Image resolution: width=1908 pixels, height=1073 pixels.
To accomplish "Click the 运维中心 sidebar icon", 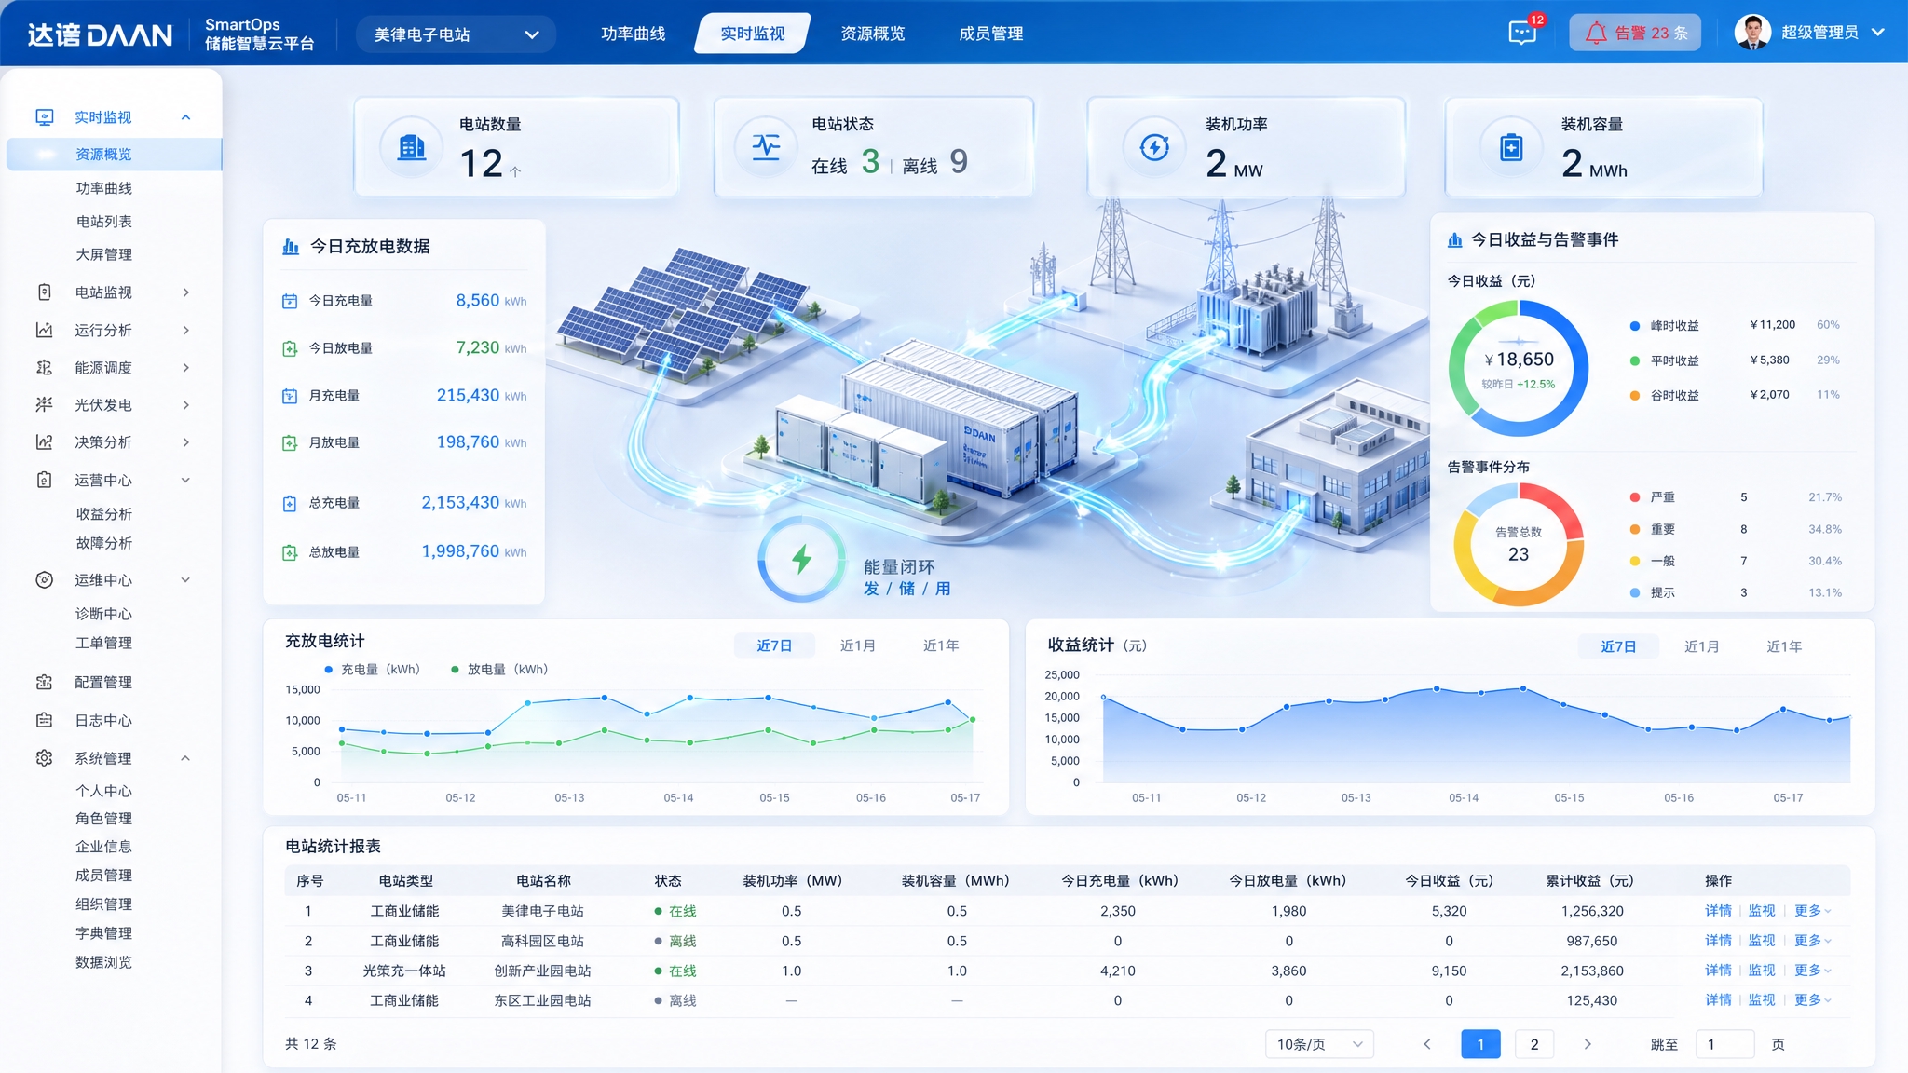I will pos(44,580).
